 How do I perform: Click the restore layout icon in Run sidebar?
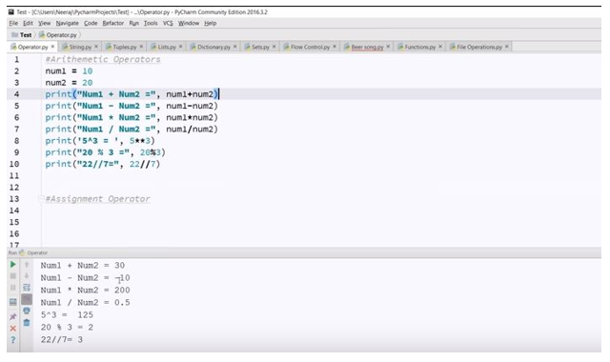(12, 302)
